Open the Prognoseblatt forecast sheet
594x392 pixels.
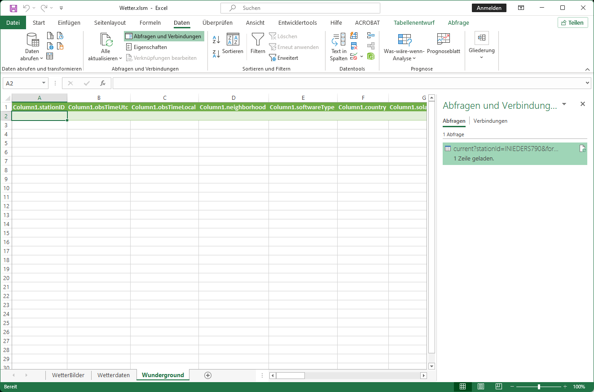(x=444, y=44)
